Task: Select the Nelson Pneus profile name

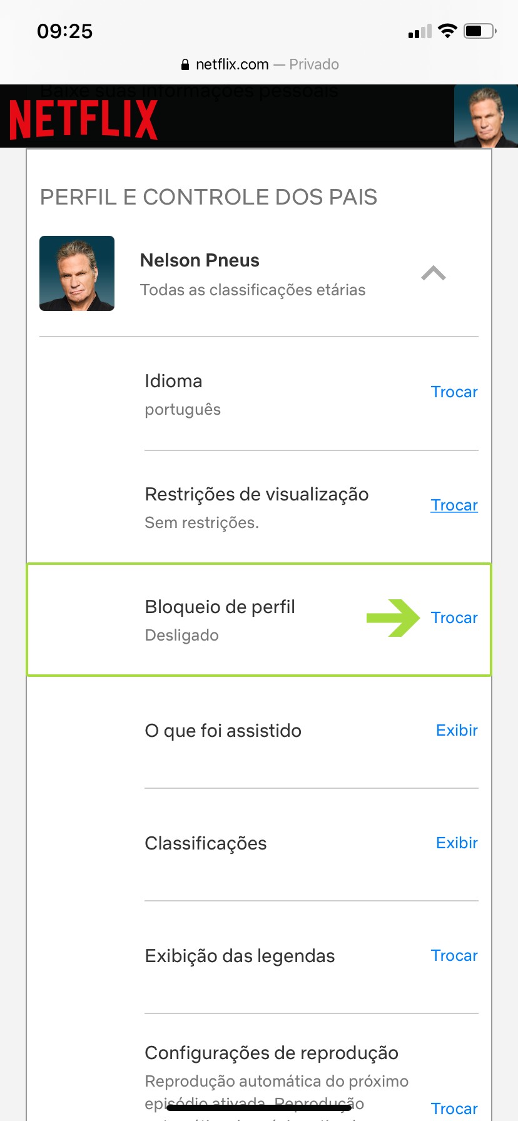Action: coord(200,260)
